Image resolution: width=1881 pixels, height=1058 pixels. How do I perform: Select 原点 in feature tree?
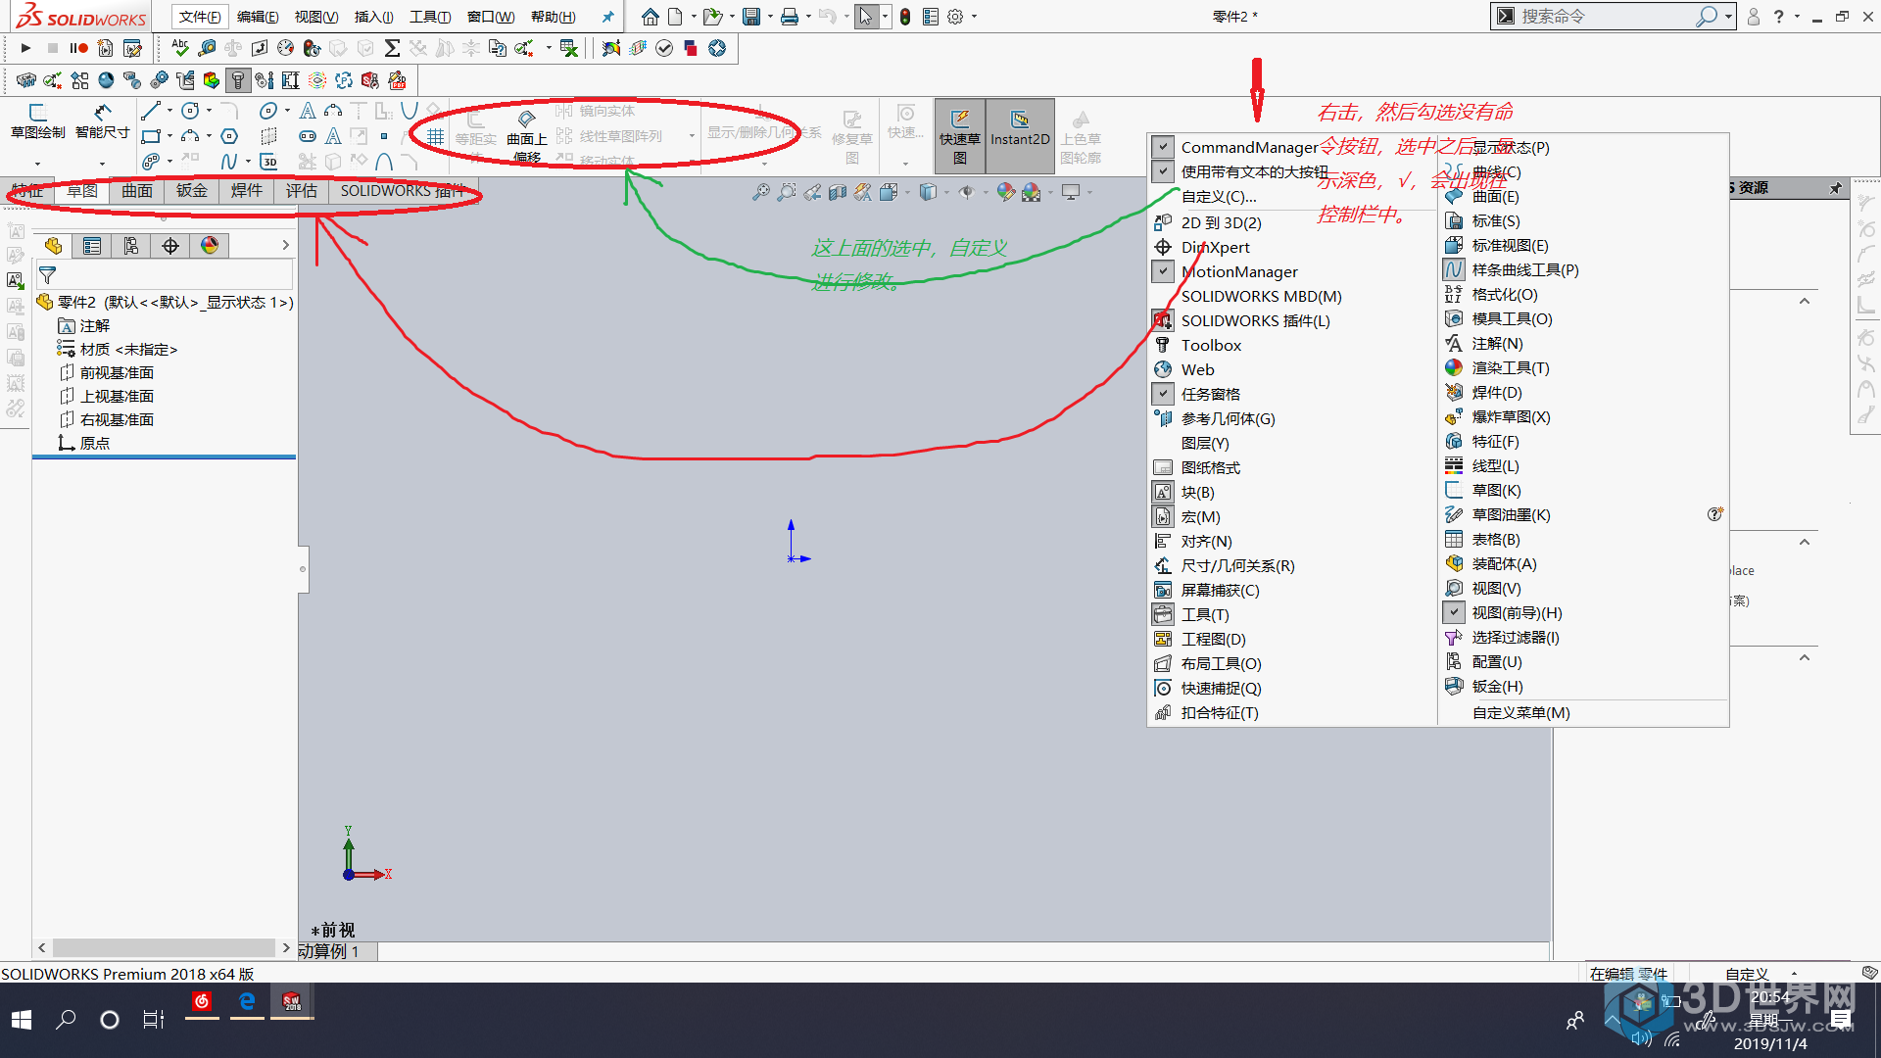point(94,443)
